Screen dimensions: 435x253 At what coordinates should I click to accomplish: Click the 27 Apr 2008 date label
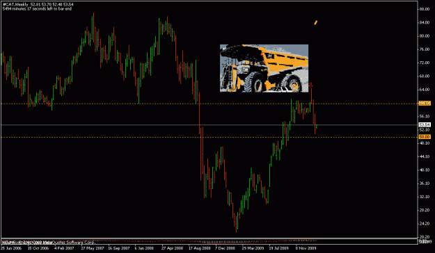(173, 248)
